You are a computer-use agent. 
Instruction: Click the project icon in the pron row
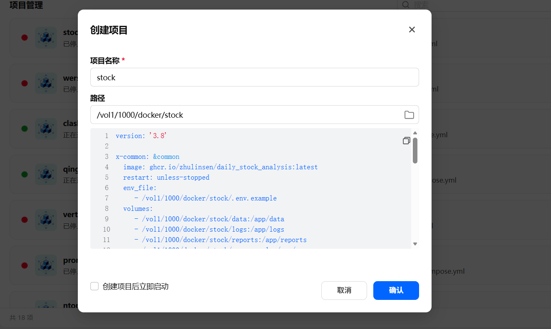(46, 265)
